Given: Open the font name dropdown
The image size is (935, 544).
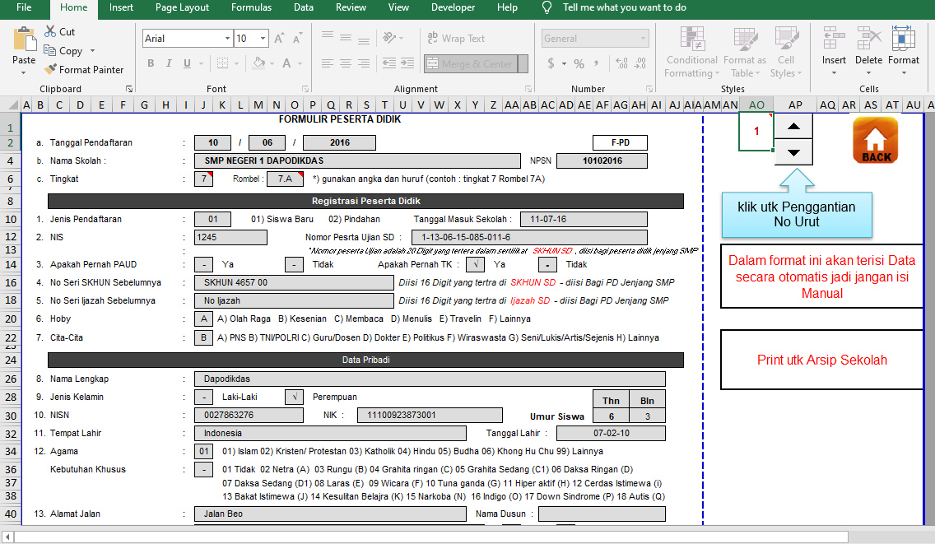Looking at the screenshot, I should point(227,38).
